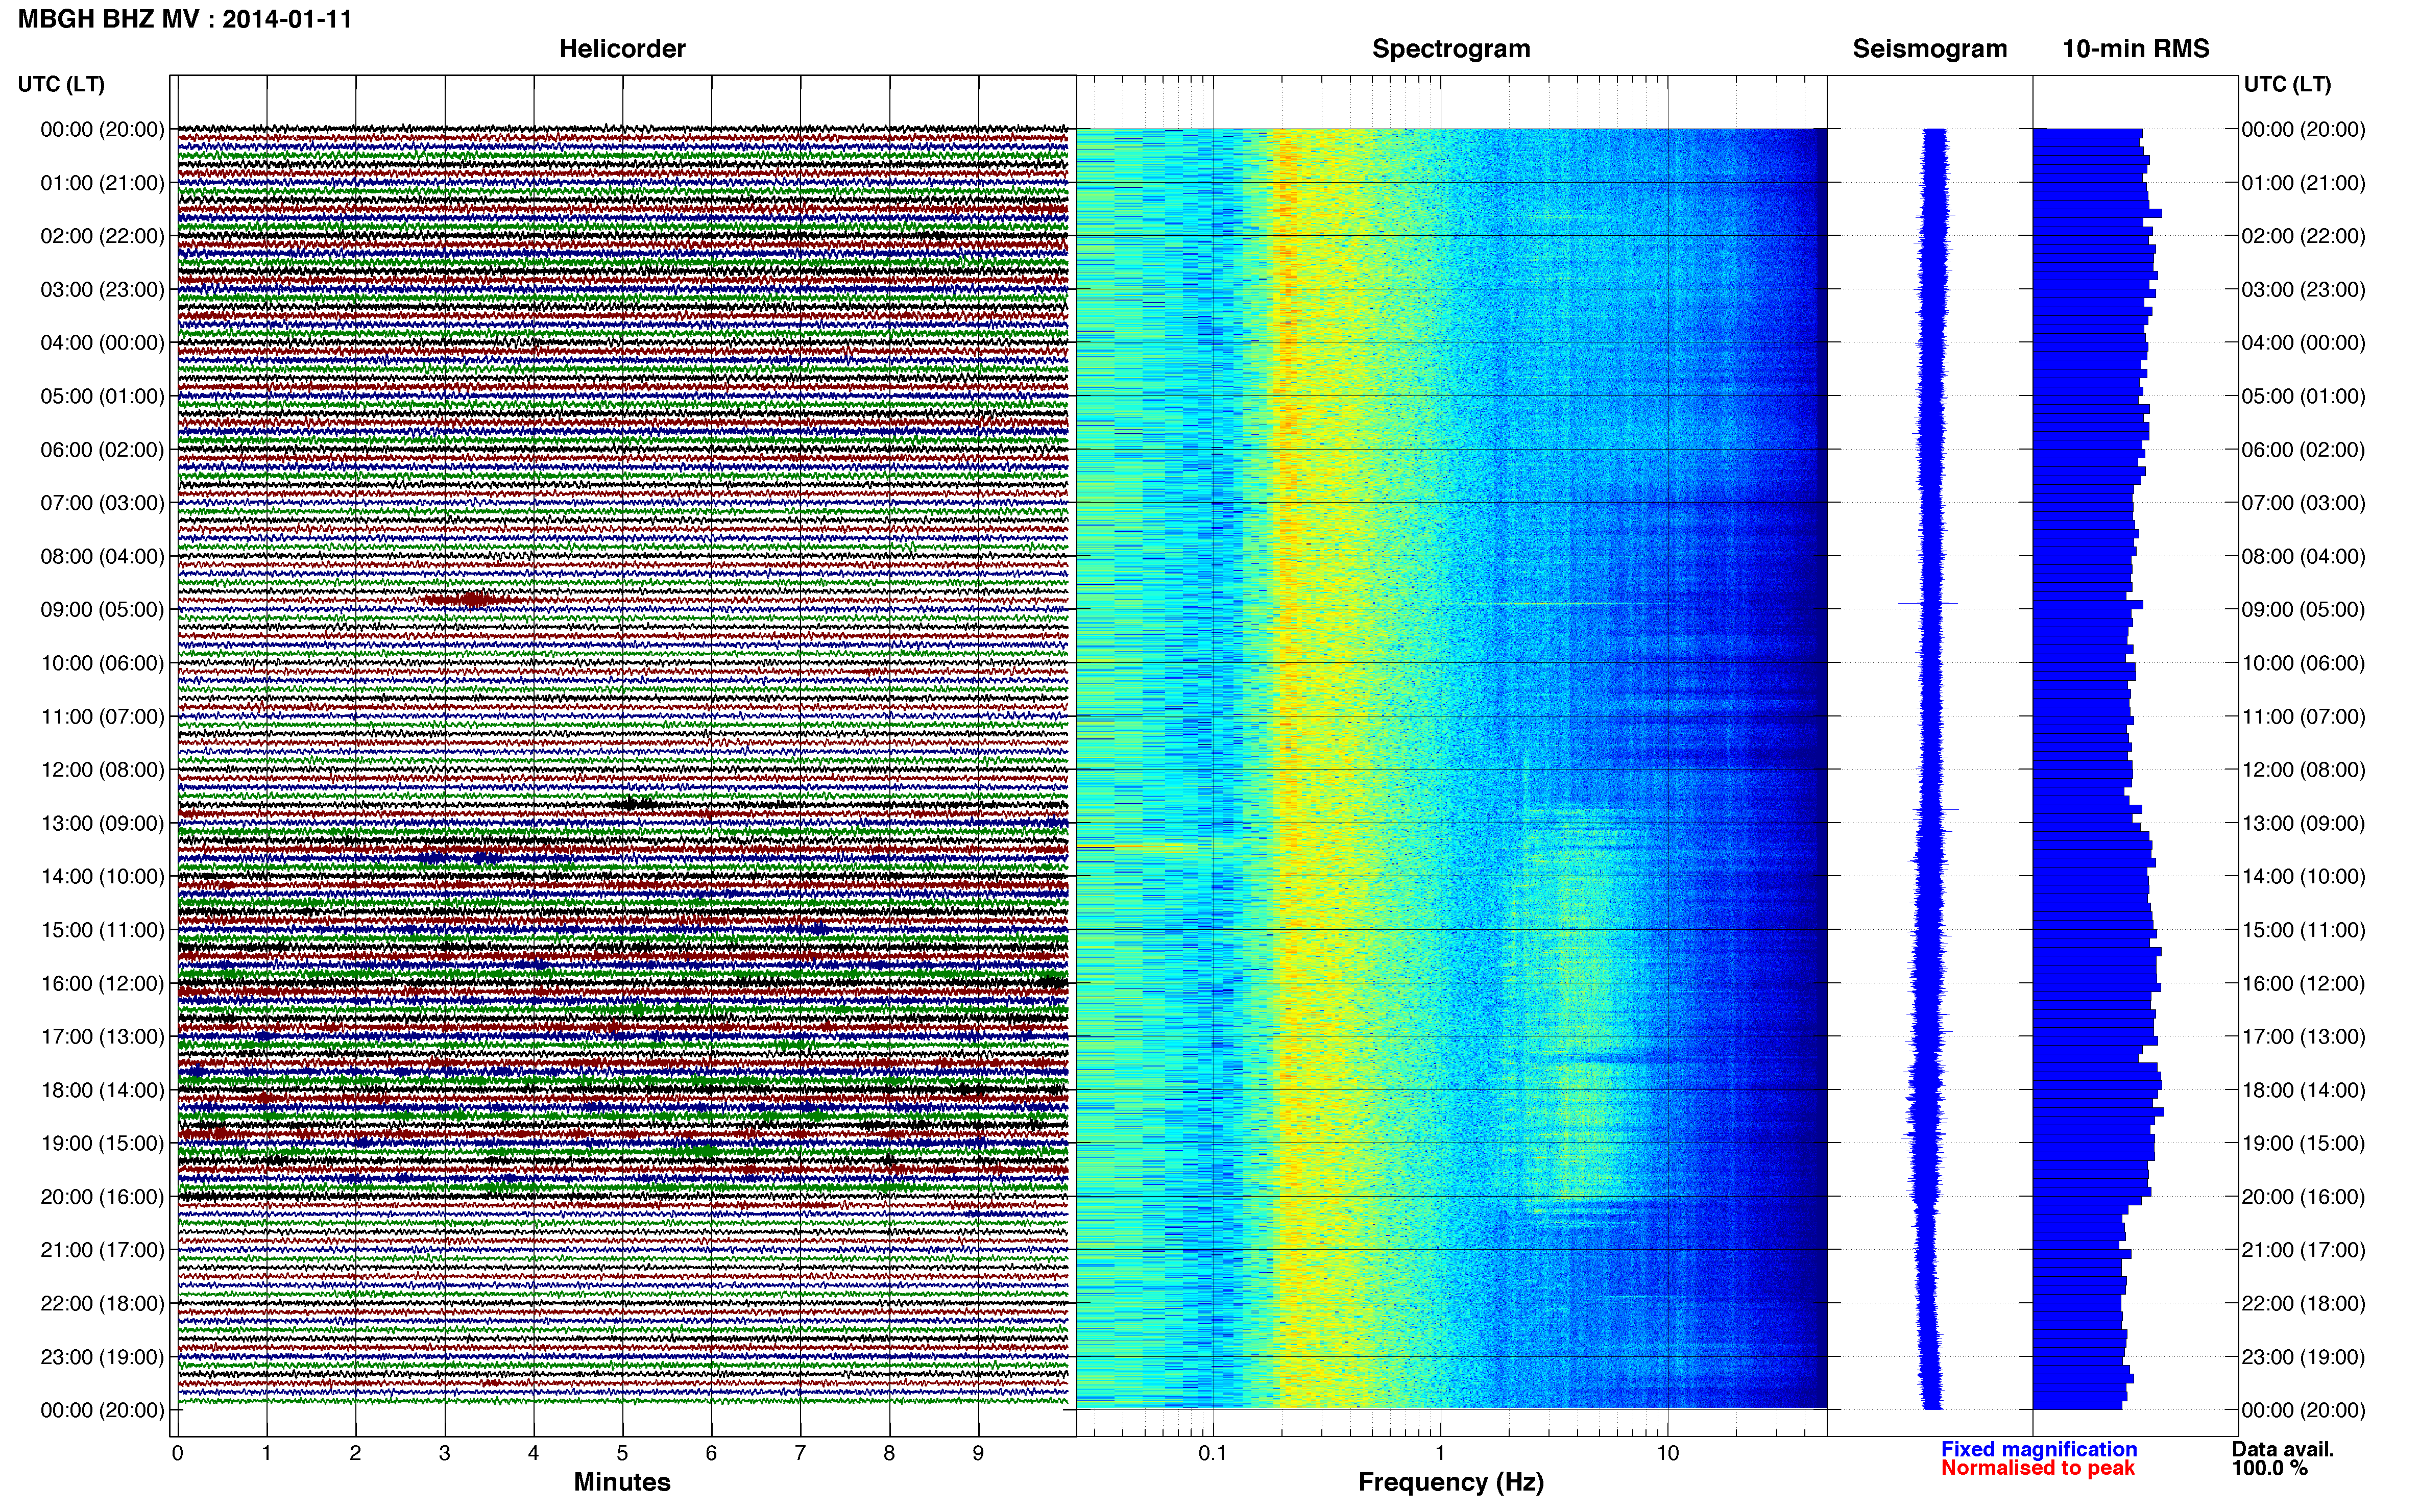Click the 0 tick on the Minutes axis
Screen dimensions: 2420x1512
pyautogui.click(x=178, y=1453)
